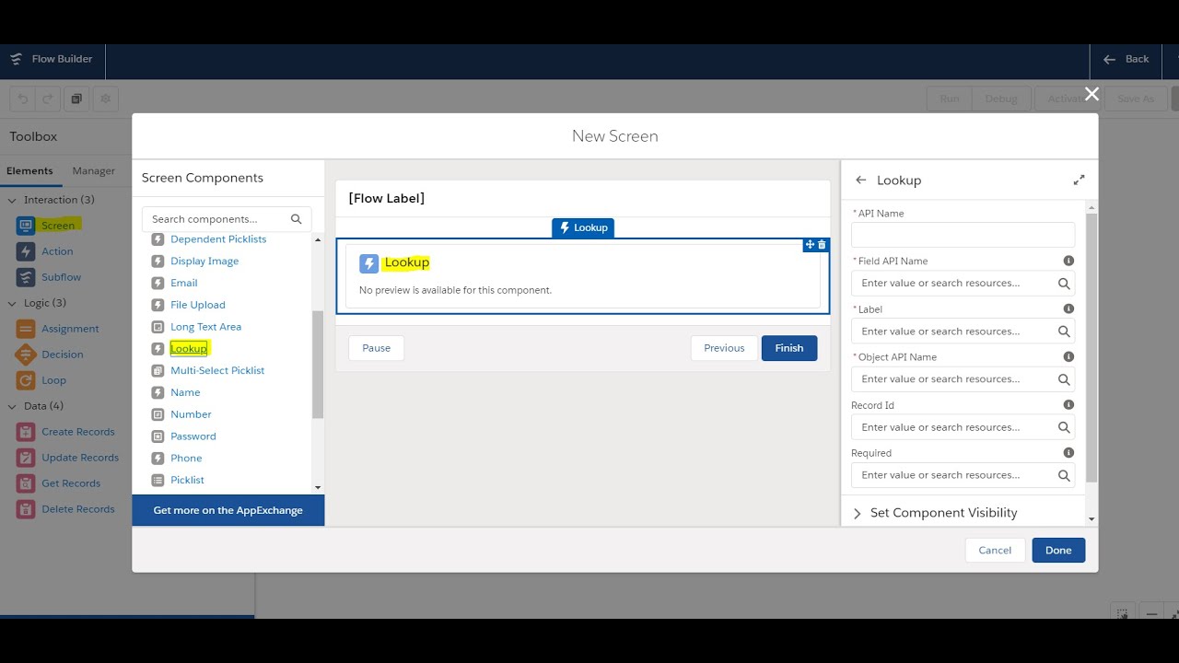1179x663 pixels.
Task: Click the Done button
Action: click(x=1058, y=550)
